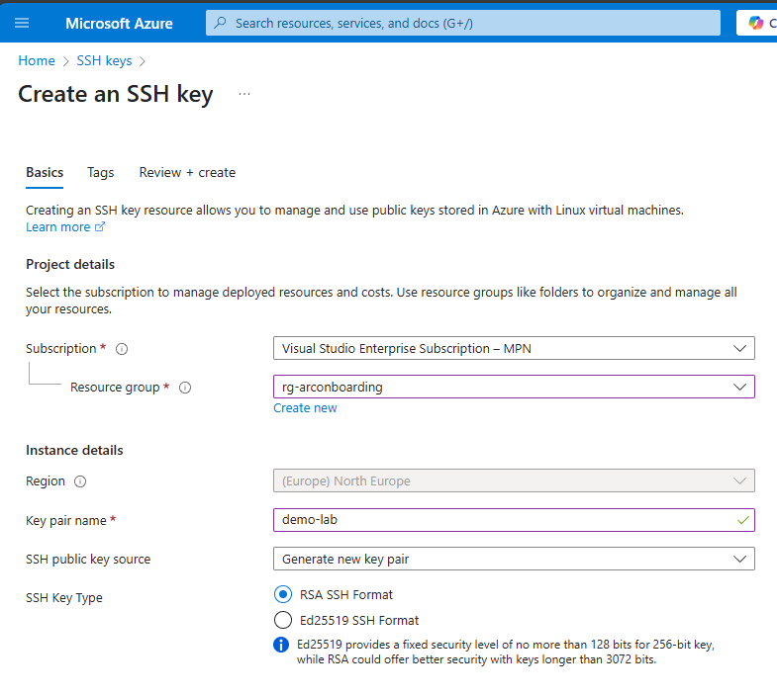The height and width of the screenshot is (697, 777).
Task: Open the ellipsis more options menu
Action: (244, 94)
